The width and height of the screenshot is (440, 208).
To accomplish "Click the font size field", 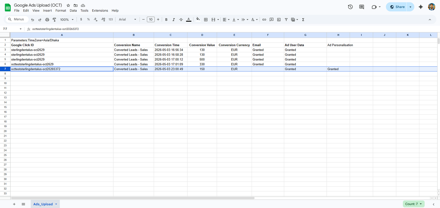I will [x=151, y=19].
